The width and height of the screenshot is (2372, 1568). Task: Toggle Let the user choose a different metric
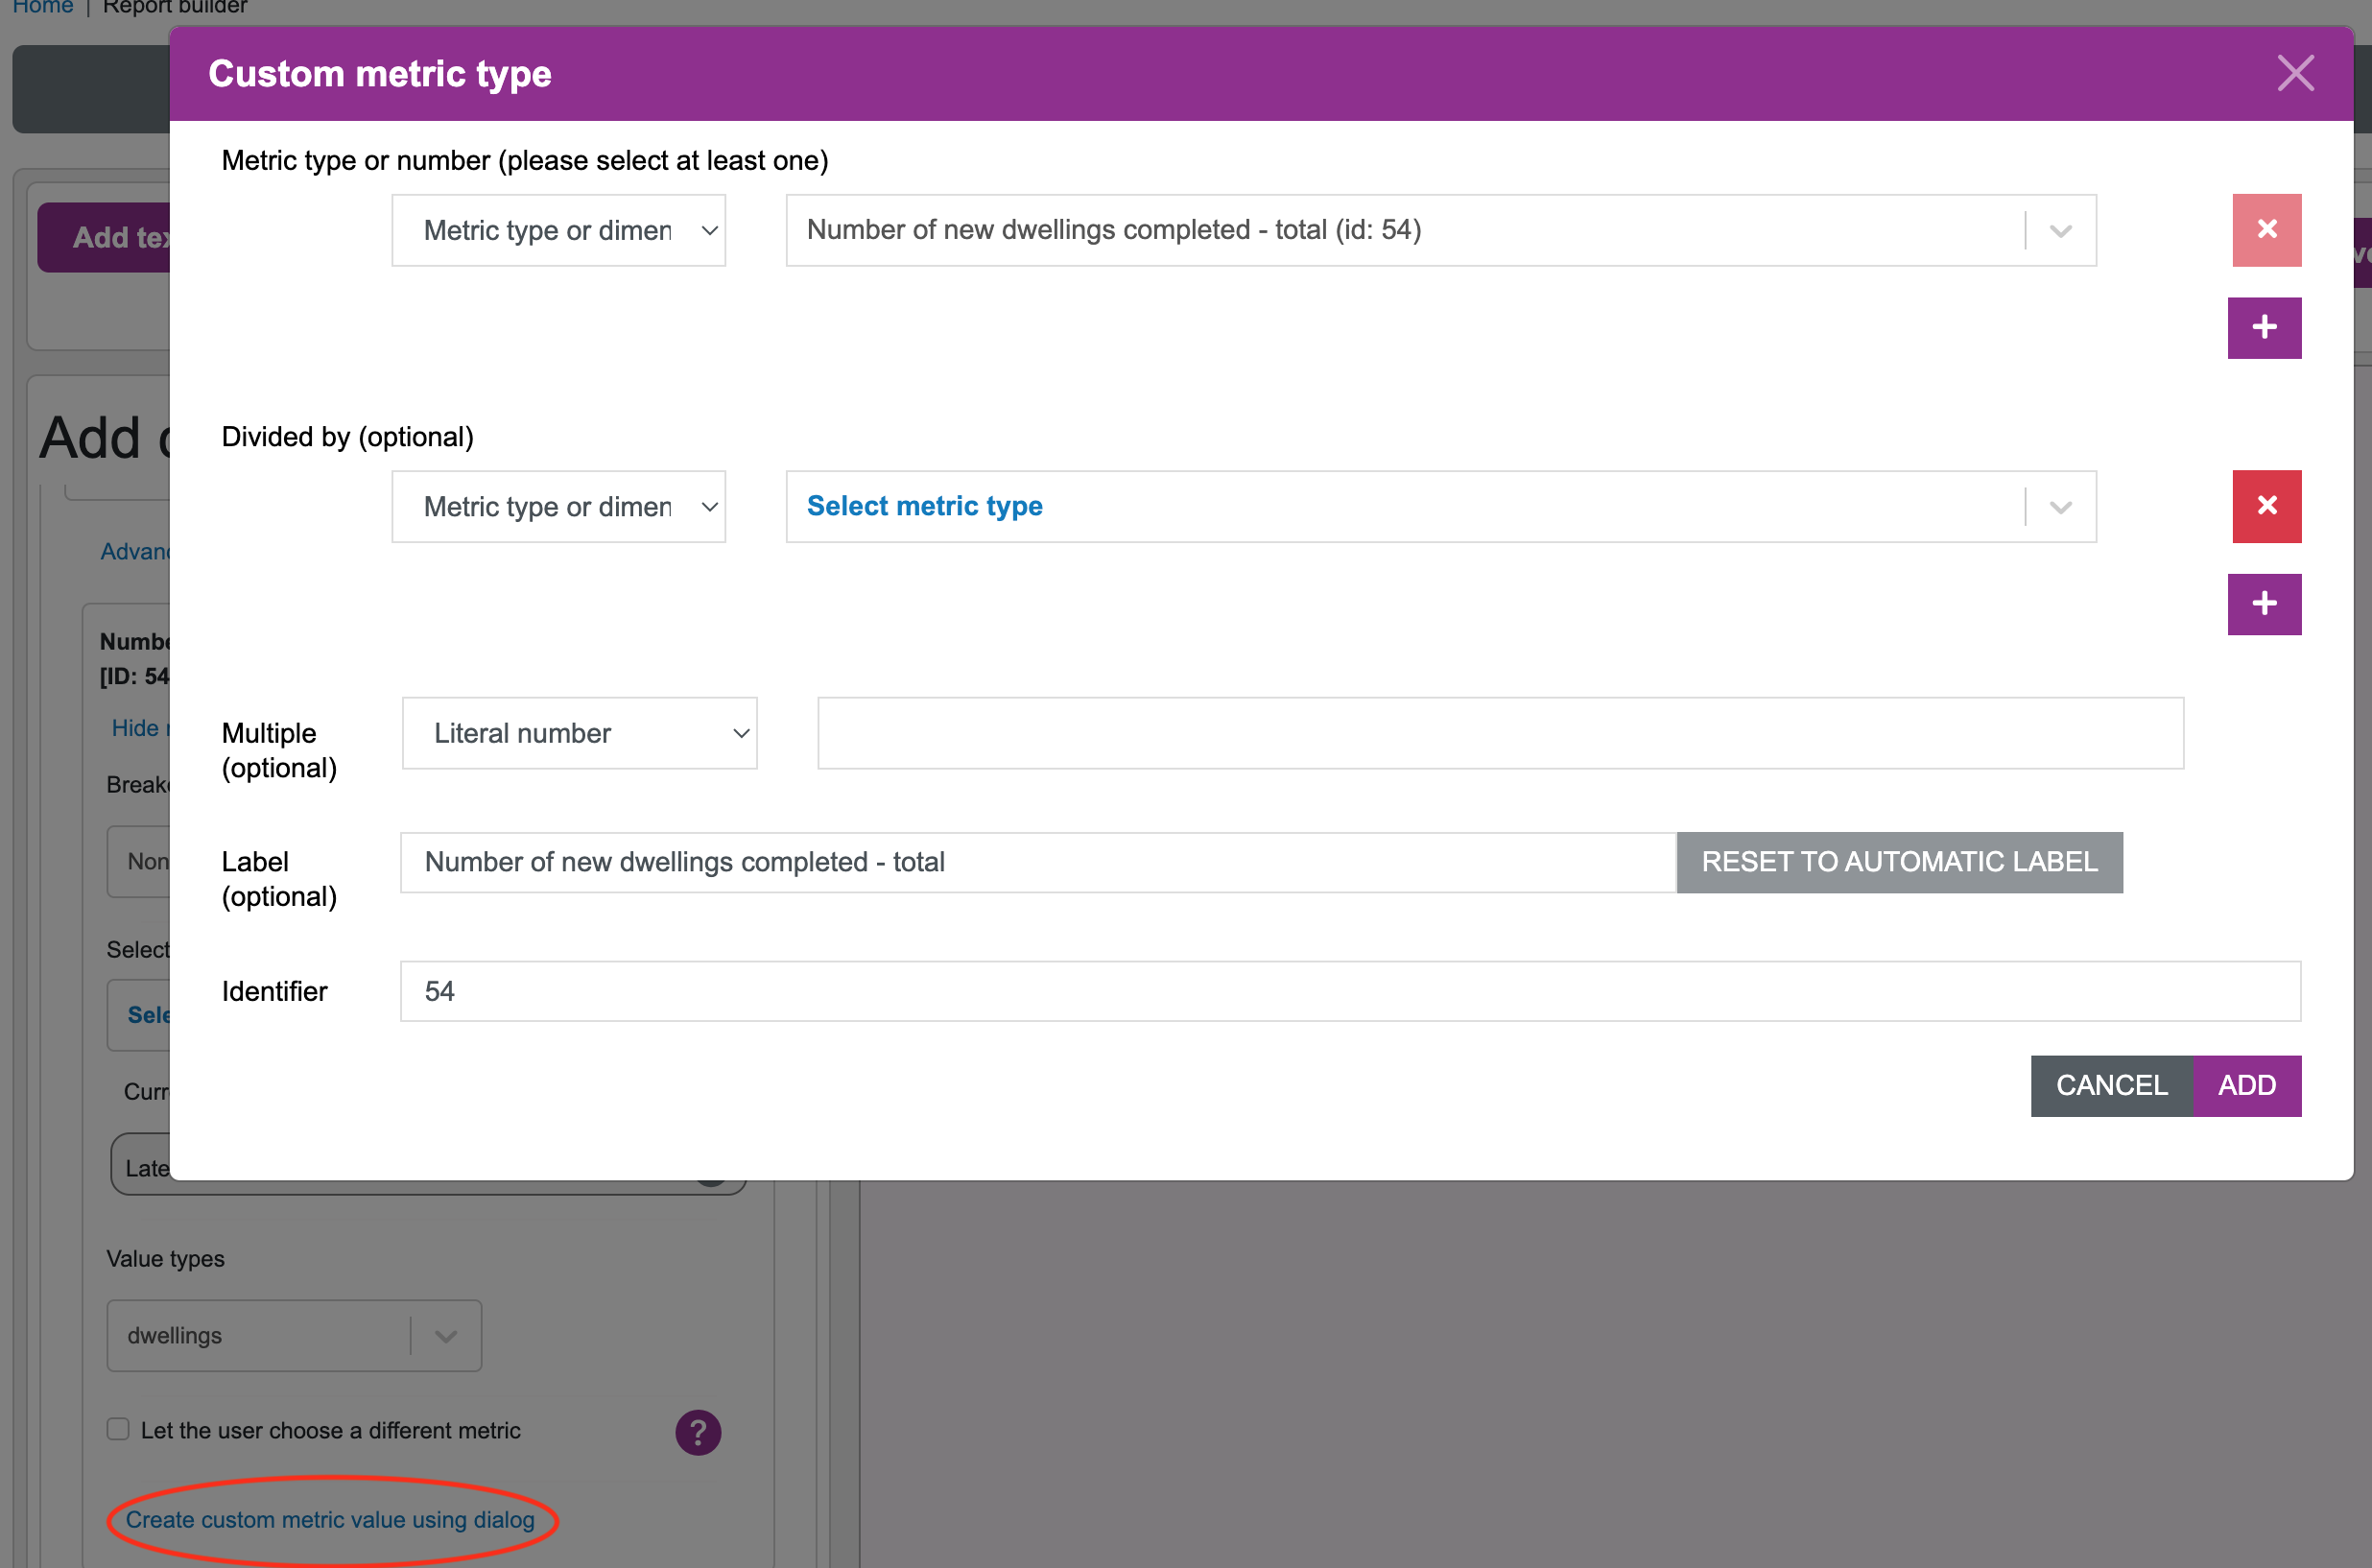118,1429
